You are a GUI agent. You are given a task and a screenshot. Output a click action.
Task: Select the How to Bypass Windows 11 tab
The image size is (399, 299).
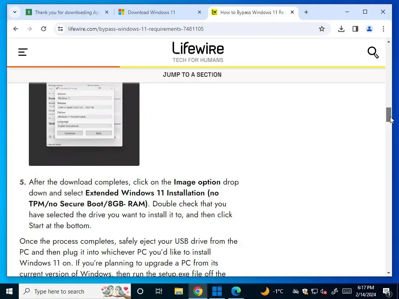pos(253,12)
